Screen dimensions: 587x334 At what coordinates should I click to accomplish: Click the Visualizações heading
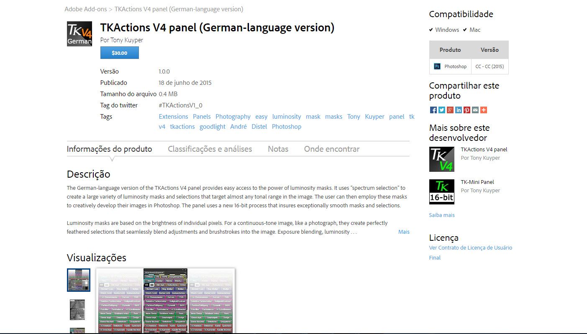pos(97,258)
